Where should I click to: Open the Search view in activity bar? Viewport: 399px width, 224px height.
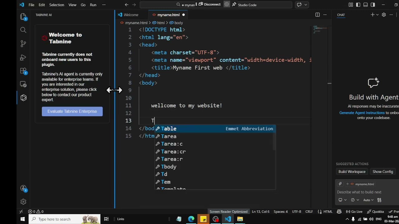pos(23,30)
